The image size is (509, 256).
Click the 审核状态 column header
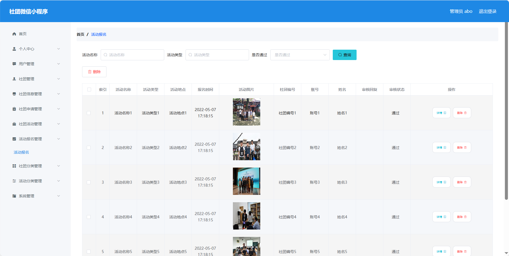pyautogui.click(x=397, y=90)
